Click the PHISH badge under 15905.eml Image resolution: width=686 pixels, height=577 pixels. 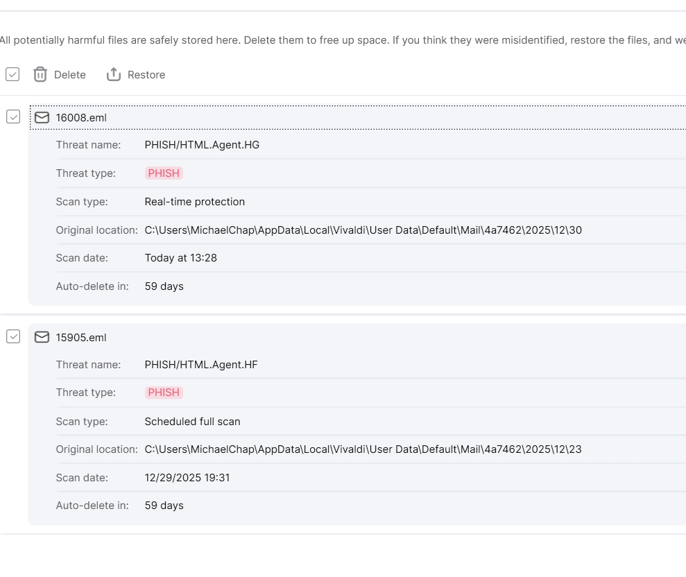coord(164,393)
